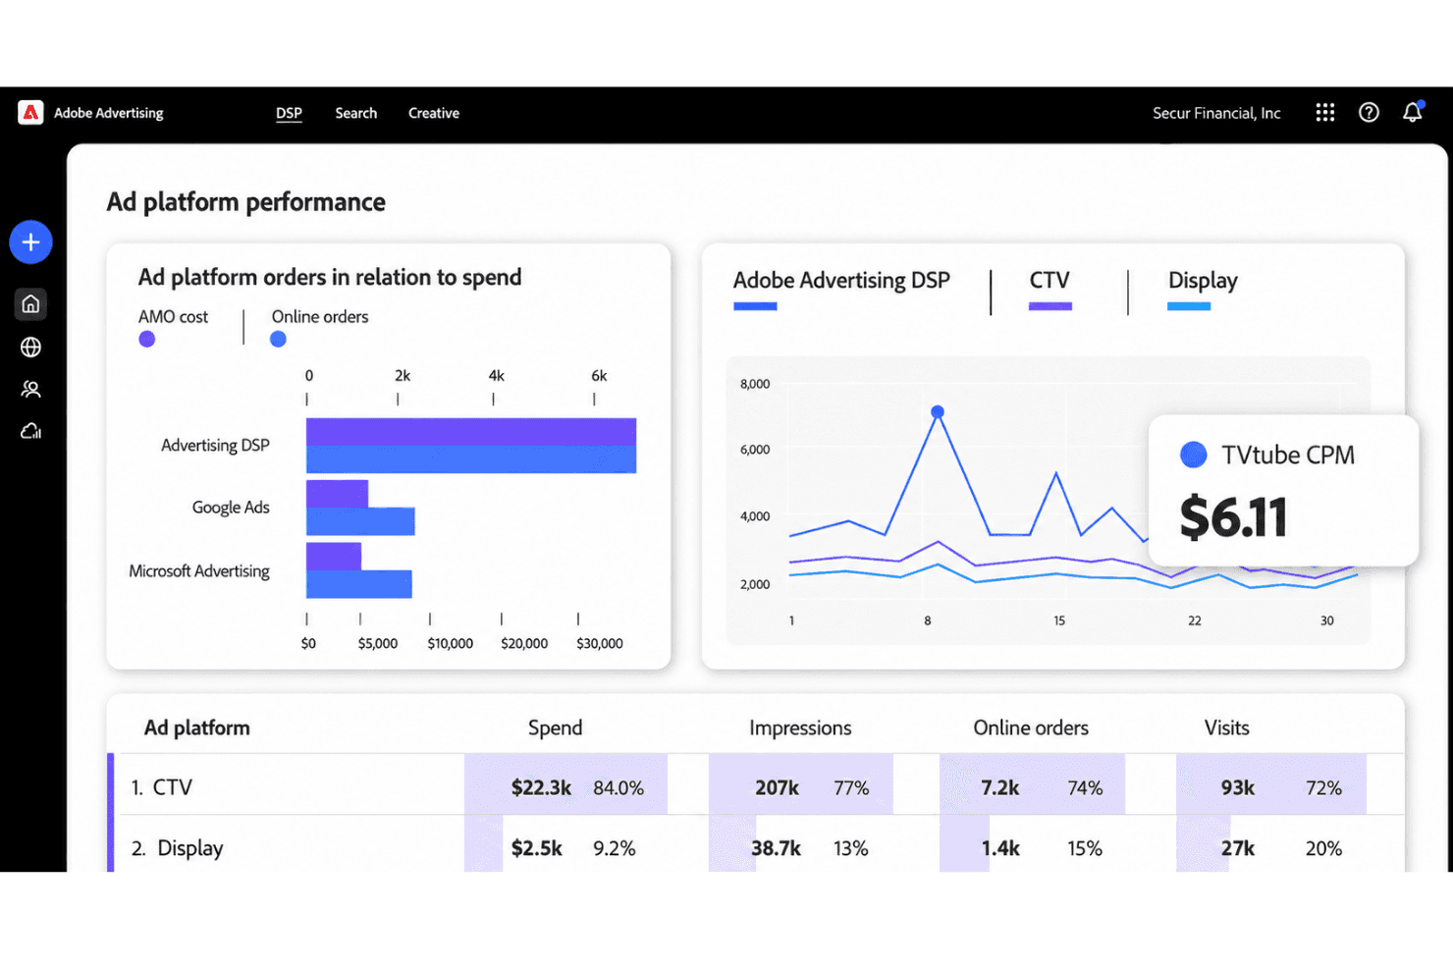This screenshot has height=969, width=1453.
Task: Click the Secur Financial, Inc account name
Action: point(1216,114)
